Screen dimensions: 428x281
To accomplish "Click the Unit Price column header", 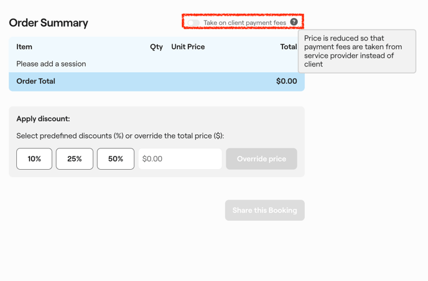I will coord(188,47).
